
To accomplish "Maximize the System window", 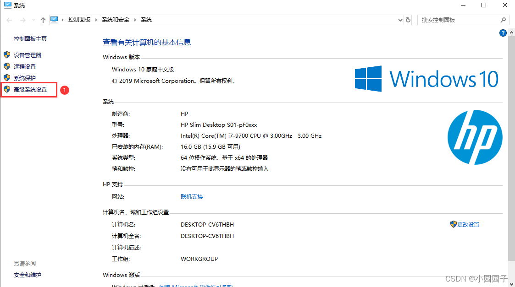I will tap(484, 5).
